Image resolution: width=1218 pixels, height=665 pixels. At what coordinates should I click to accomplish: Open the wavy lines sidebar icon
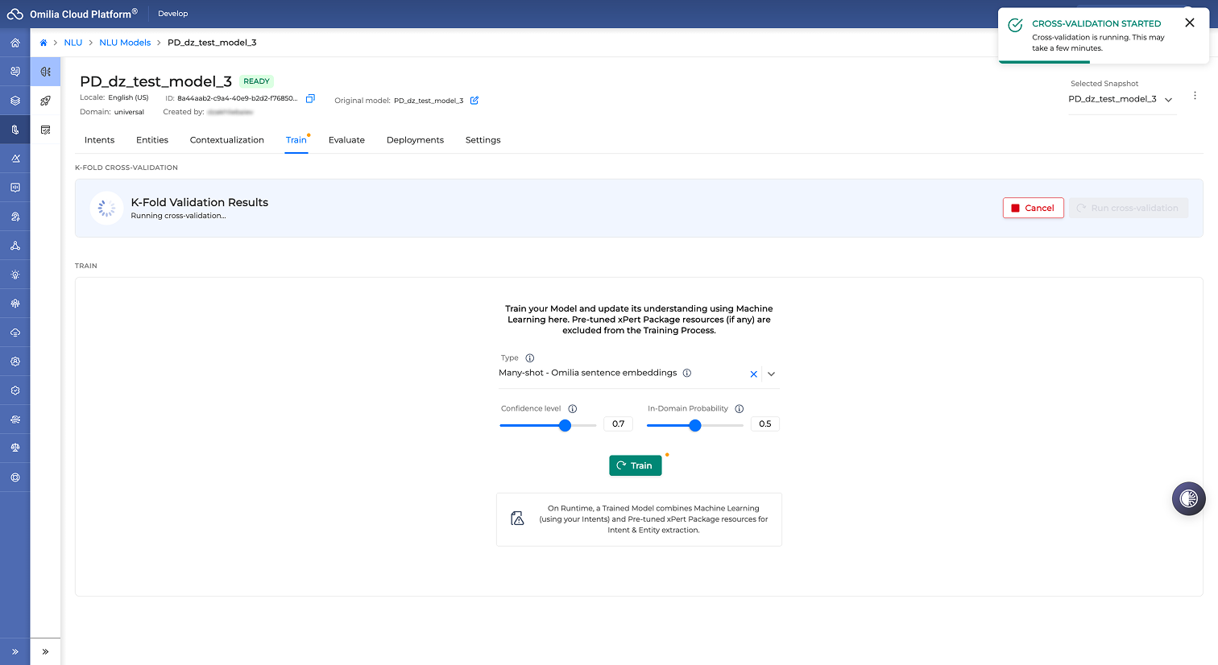coord(14,419)
